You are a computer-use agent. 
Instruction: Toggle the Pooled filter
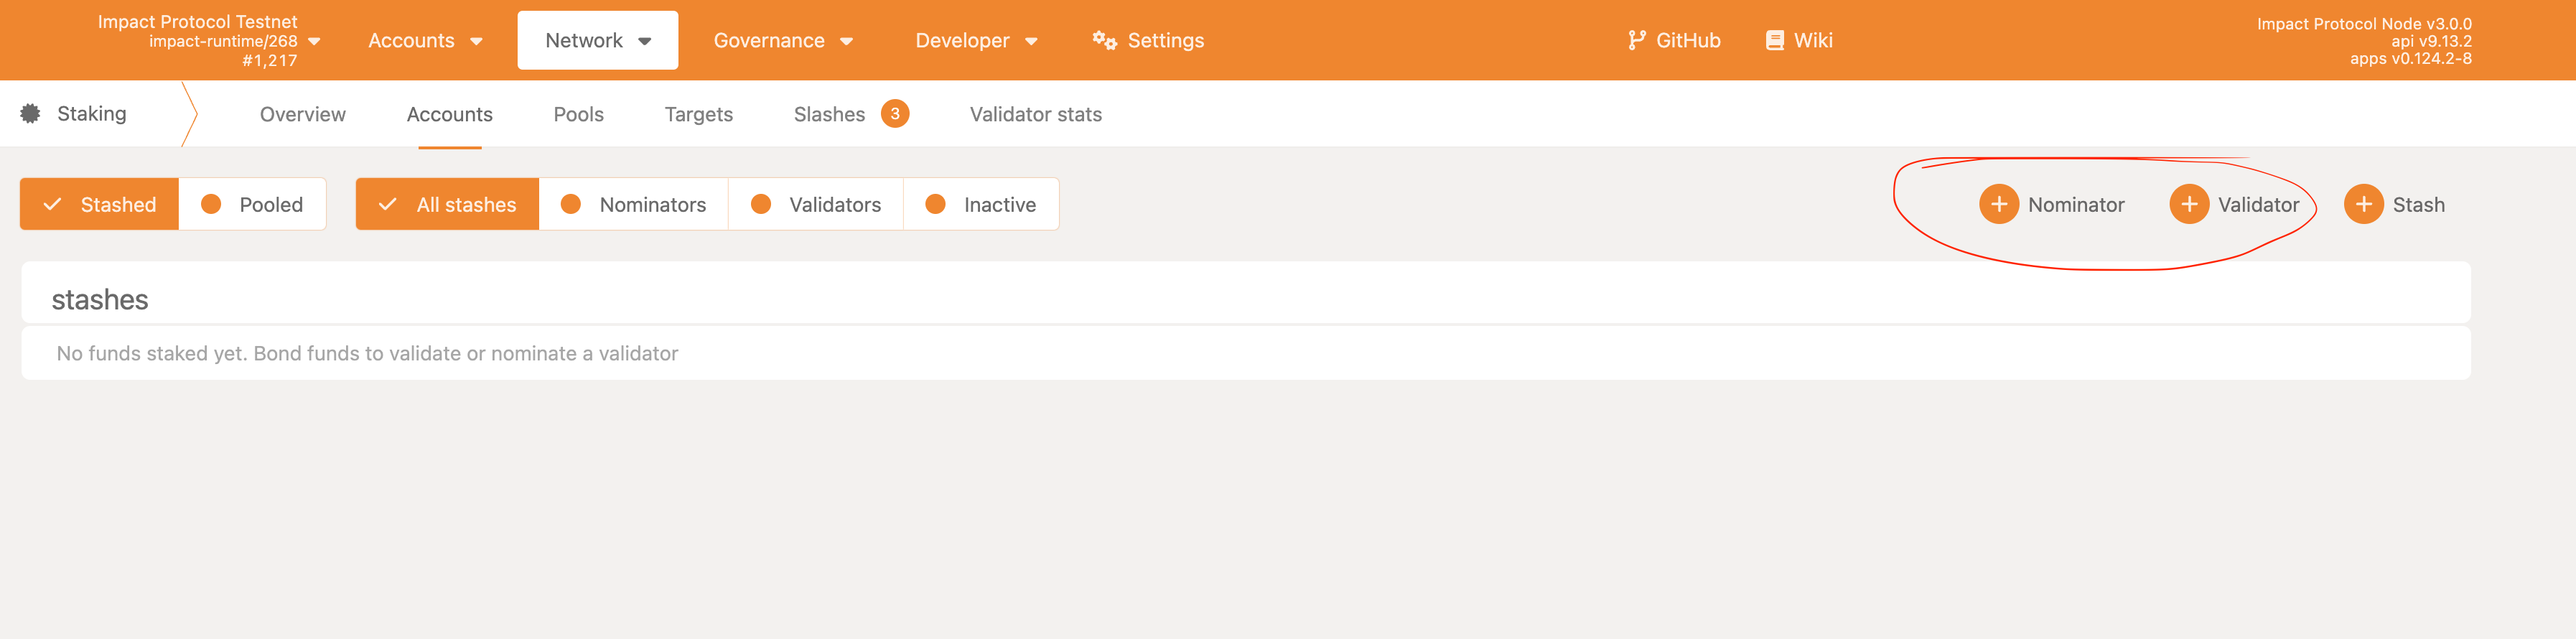[252, 204]
